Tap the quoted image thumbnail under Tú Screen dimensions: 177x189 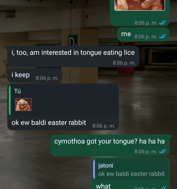[x=24, y=105]
